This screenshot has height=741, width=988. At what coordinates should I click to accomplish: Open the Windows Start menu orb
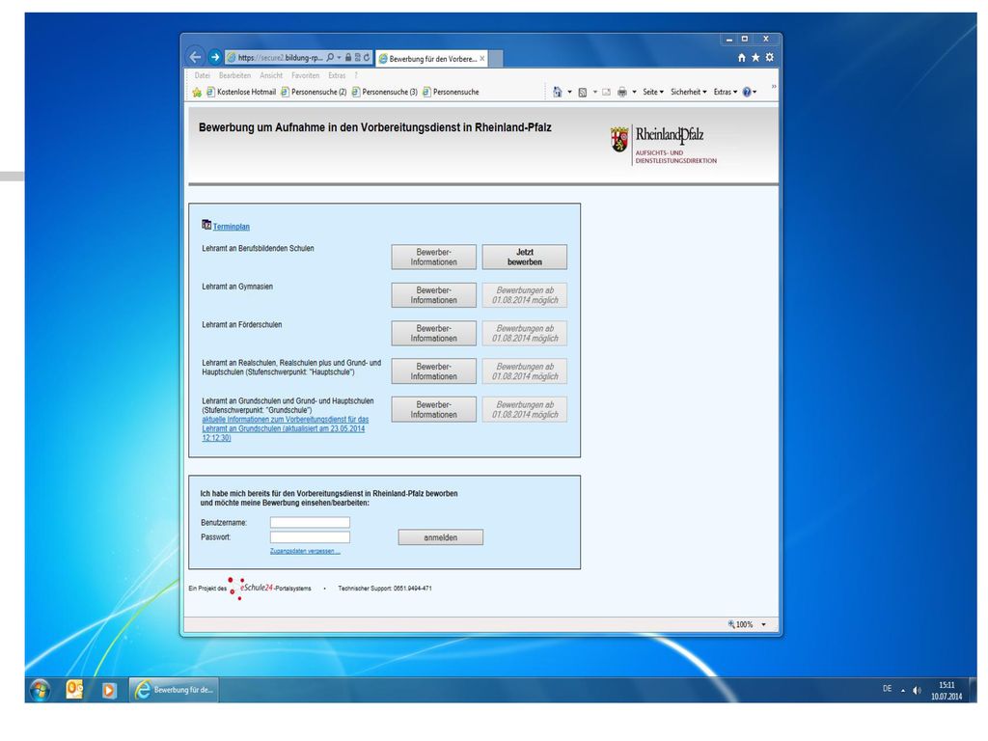pos(41,690)
